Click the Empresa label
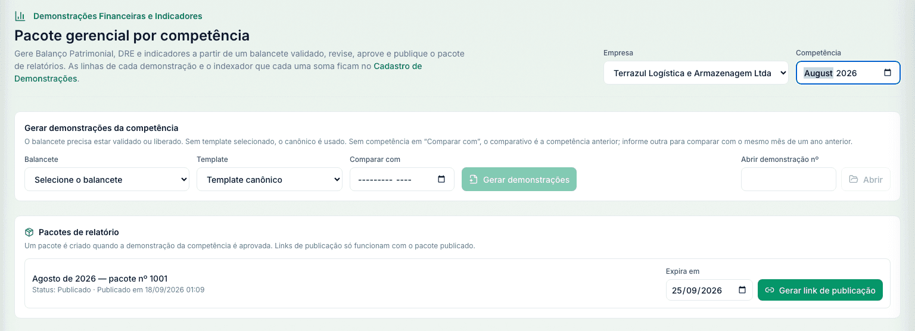The image size is (915, 331). click(618, 53)
